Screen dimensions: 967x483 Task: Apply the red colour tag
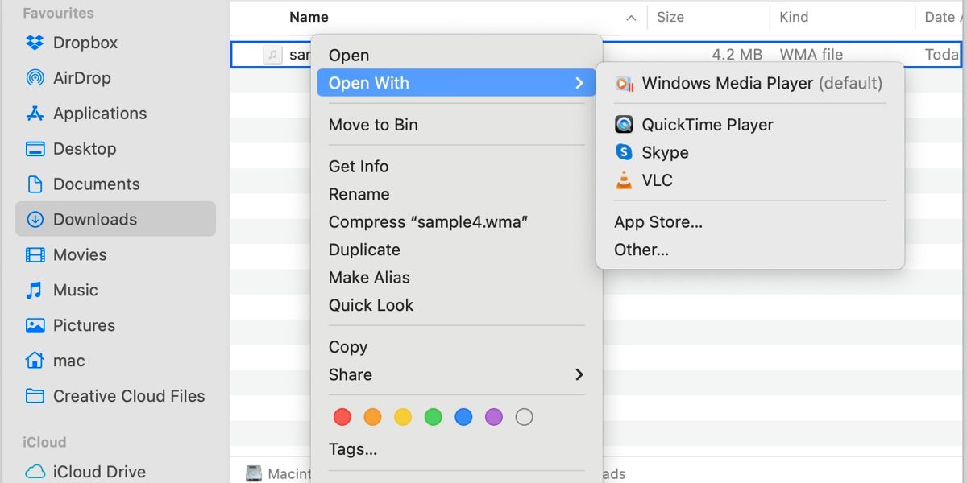[x=342, y=417]
